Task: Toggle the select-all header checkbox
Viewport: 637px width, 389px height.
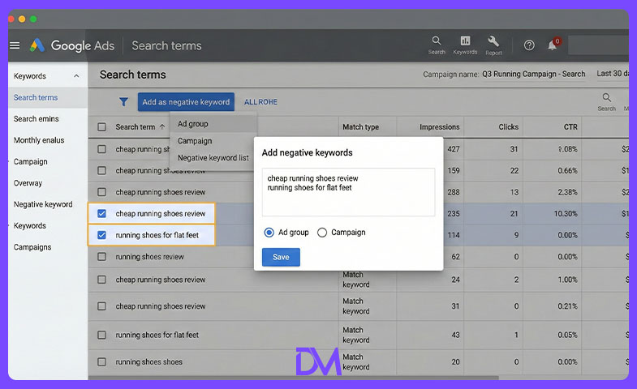Action: pyautogui.click(x=101, y=127)
